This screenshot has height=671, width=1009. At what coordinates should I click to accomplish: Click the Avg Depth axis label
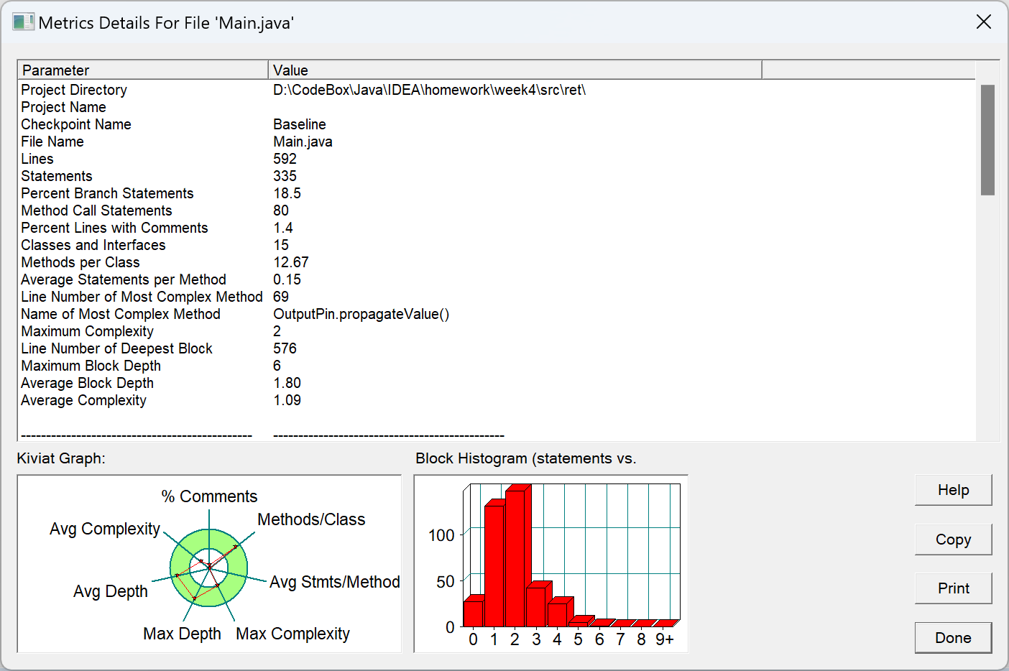111,591
